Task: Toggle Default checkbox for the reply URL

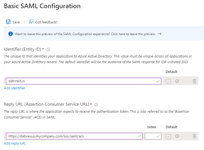Action: 168,136
